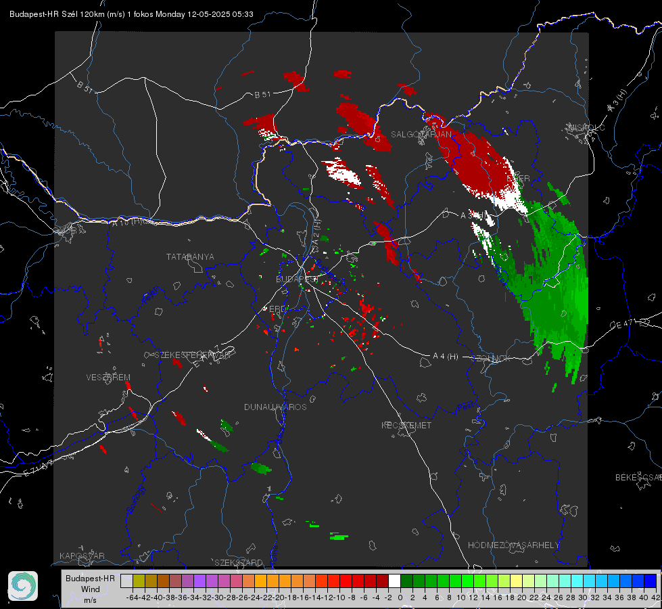This screenshot has width=662, height=609.
Task: Select the SZOLNOK city label
Action: 491,359
